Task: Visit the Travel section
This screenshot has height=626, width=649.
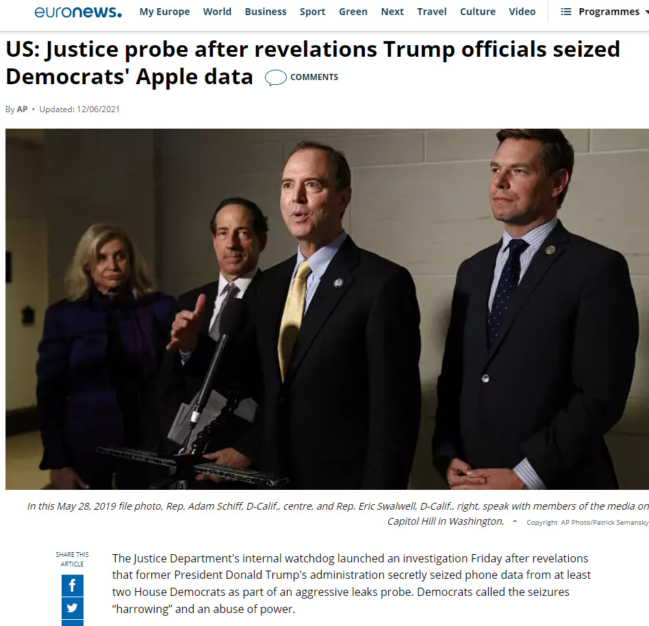Action: (x=432, y=12)
